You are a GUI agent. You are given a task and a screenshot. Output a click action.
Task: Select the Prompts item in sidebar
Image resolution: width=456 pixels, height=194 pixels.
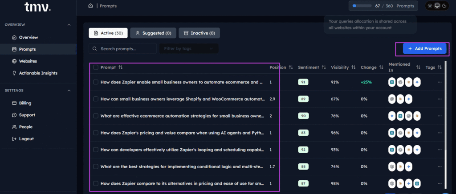[38, 49]
